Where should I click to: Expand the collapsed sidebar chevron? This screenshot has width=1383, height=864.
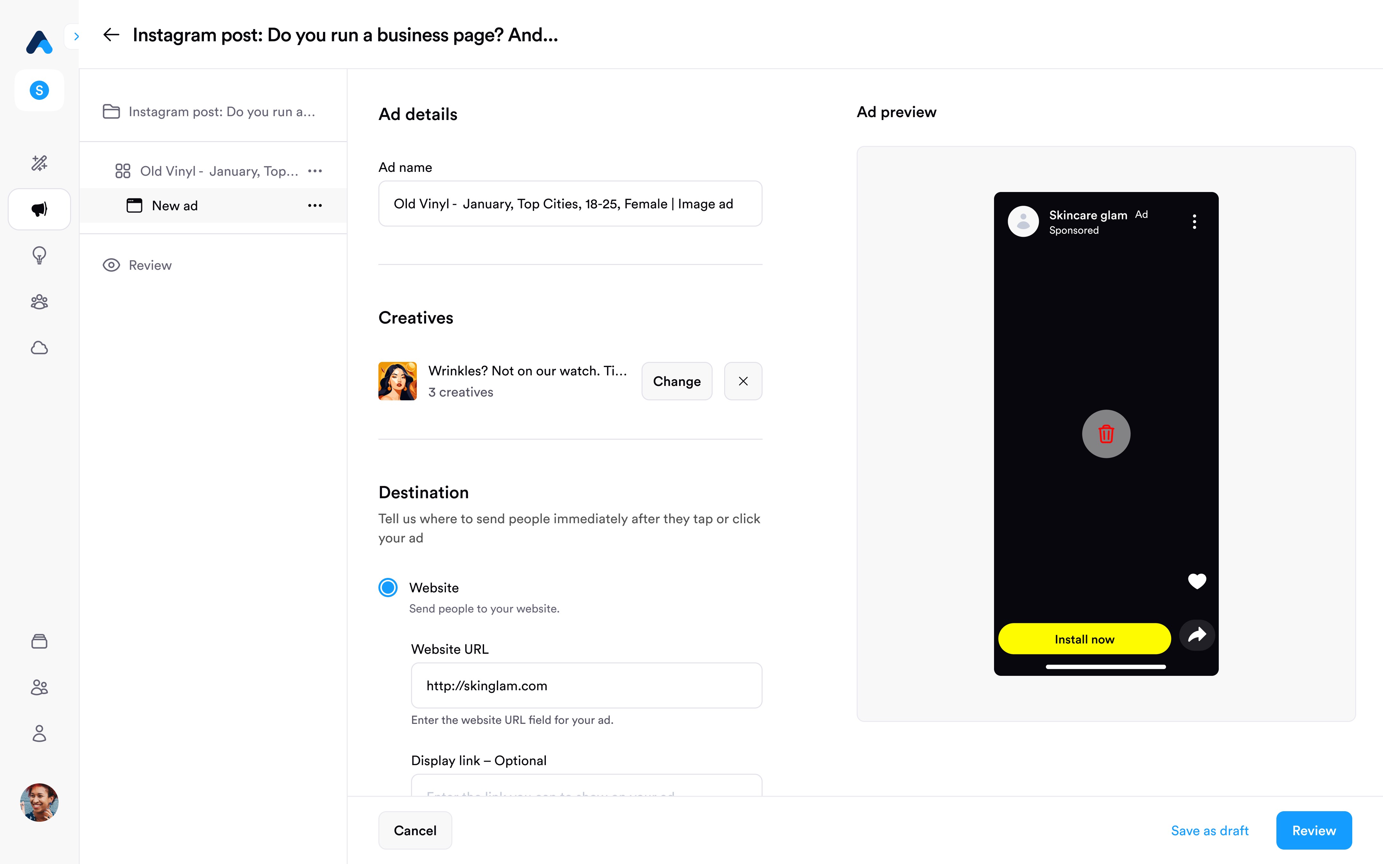(x=76, y=36)
